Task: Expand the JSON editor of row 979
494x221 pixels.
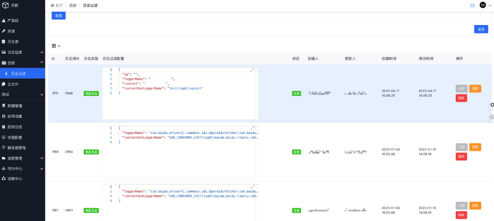Action: [252, 70]
